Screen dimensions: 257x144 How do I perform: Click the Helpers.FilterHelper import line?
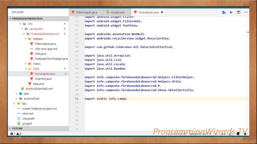(x=139, y=77)
